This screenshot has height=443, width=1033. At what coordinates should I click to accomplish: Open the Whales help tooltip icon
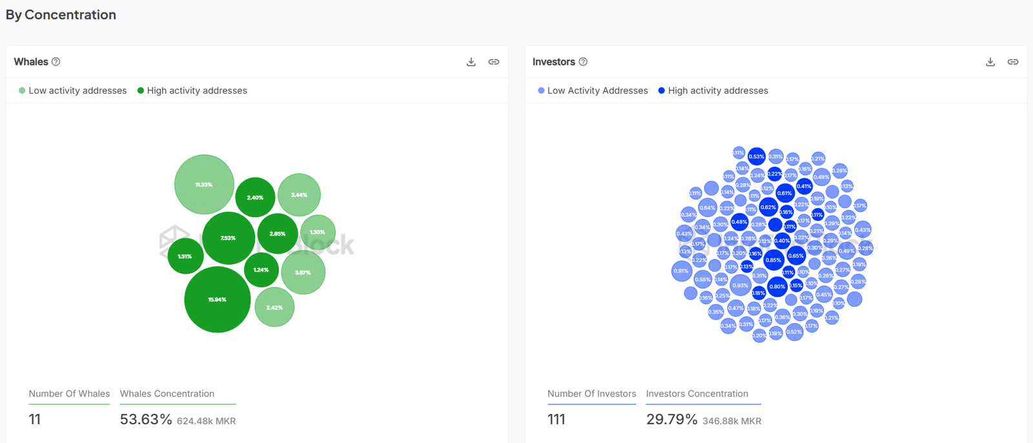56,62
